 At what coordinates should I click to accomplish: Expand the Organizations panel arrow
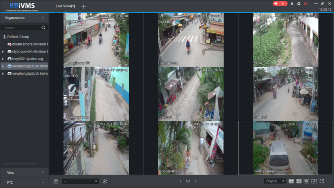(43, 18)
